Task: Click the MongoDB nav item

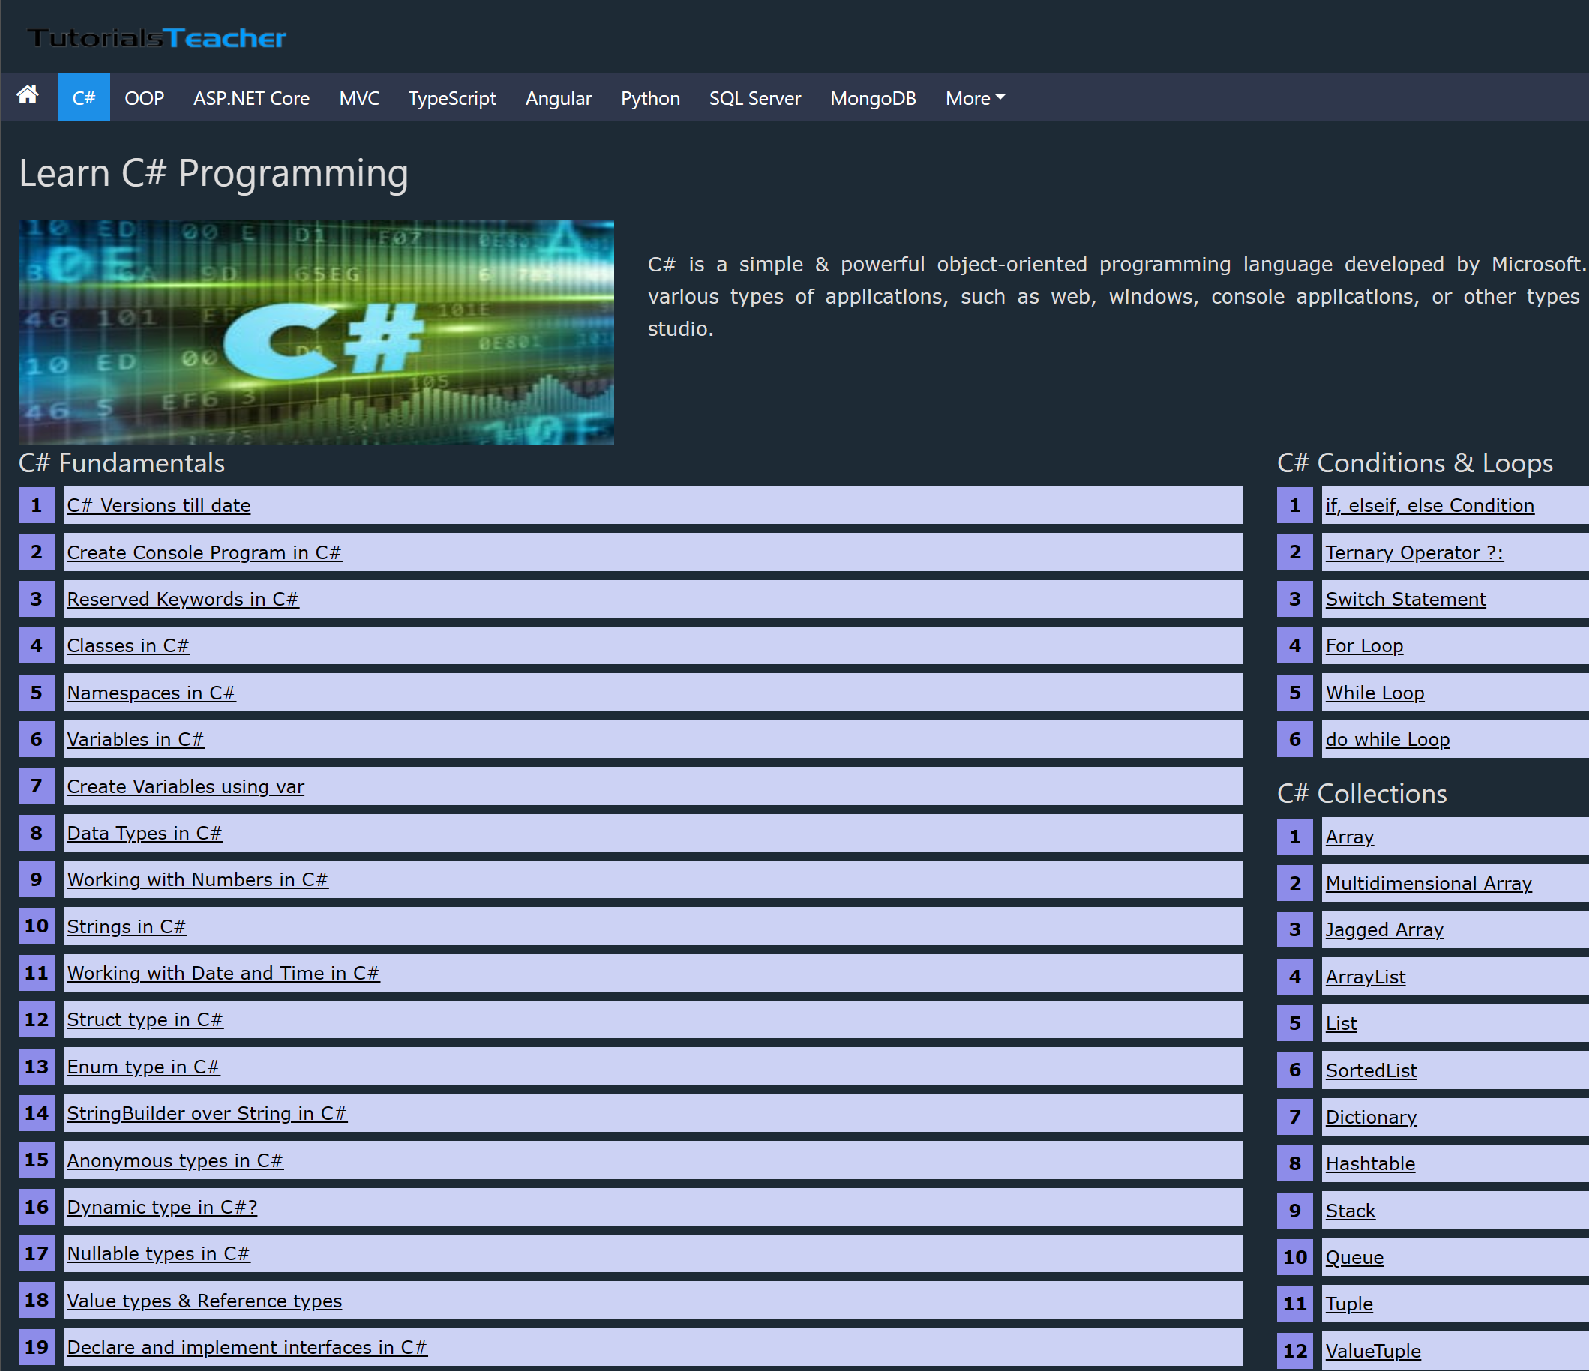Action: (872, 99)
